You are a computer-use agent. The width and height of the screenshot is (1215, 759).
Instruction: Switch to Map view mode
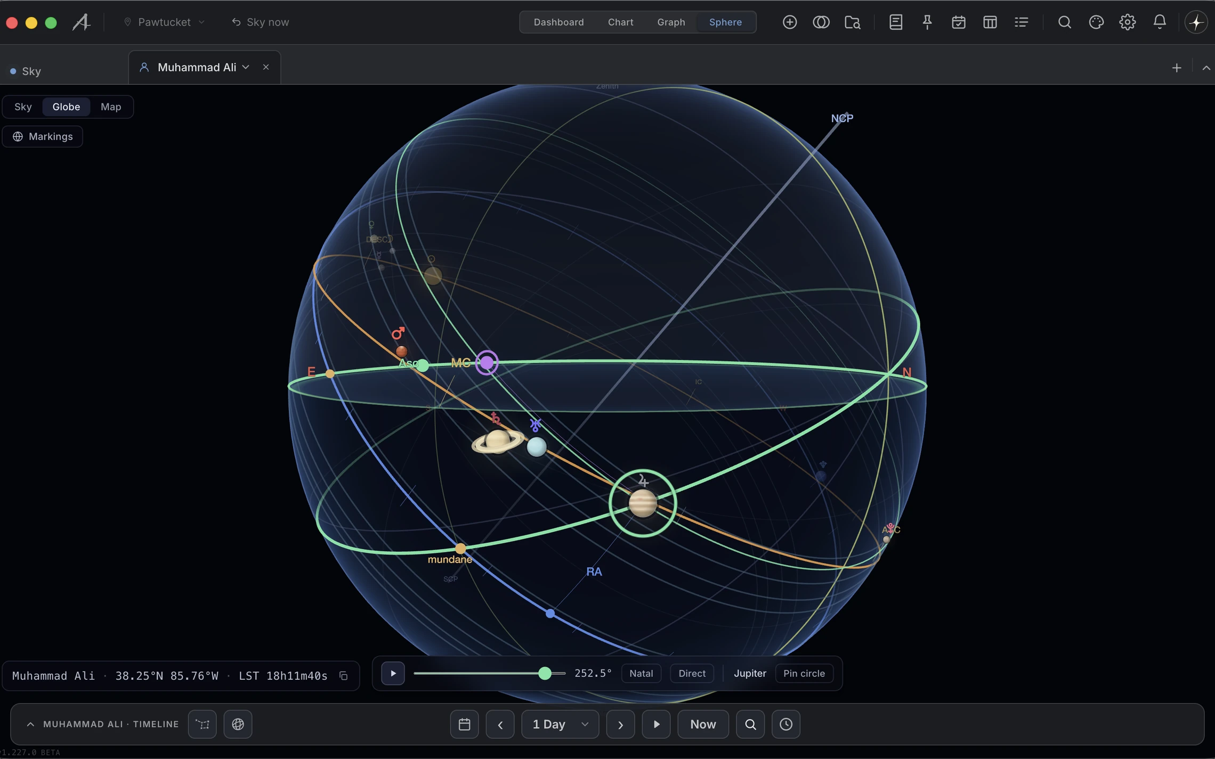click(111, 107)
